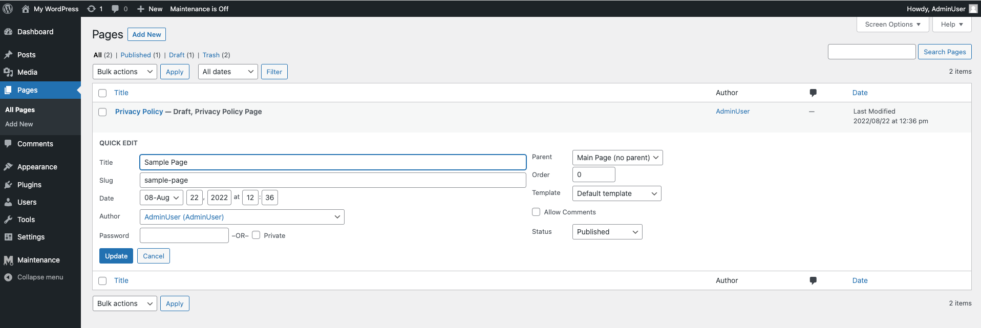Open the comments bubble in admin bar
The width and height of the screenshot is (981, 328).
[115, 9]
